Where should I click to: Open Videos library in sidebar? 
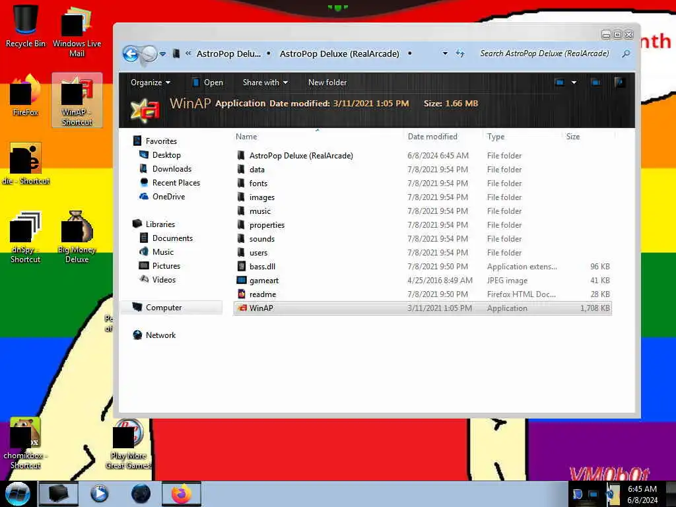(x=164, y=279)
